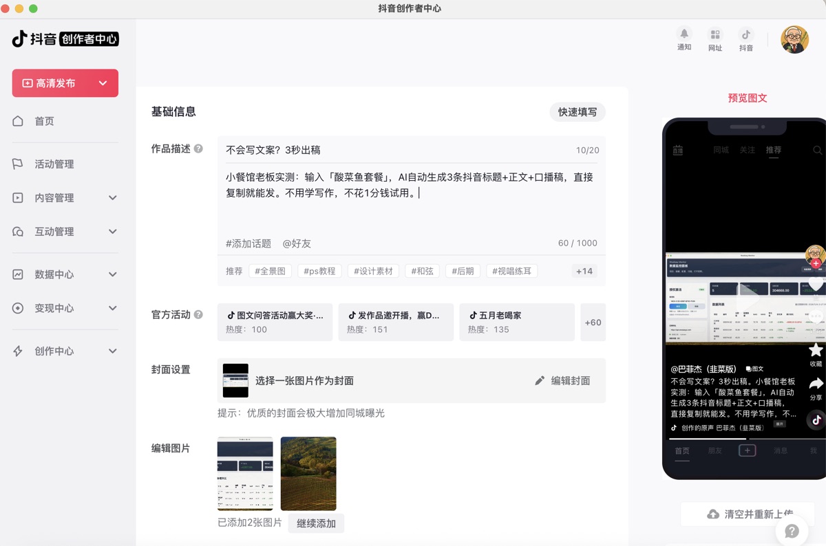Open the user avatar profile picture
Screen dimensions: 826x546
pyautogui.click(x=794, y=40)
